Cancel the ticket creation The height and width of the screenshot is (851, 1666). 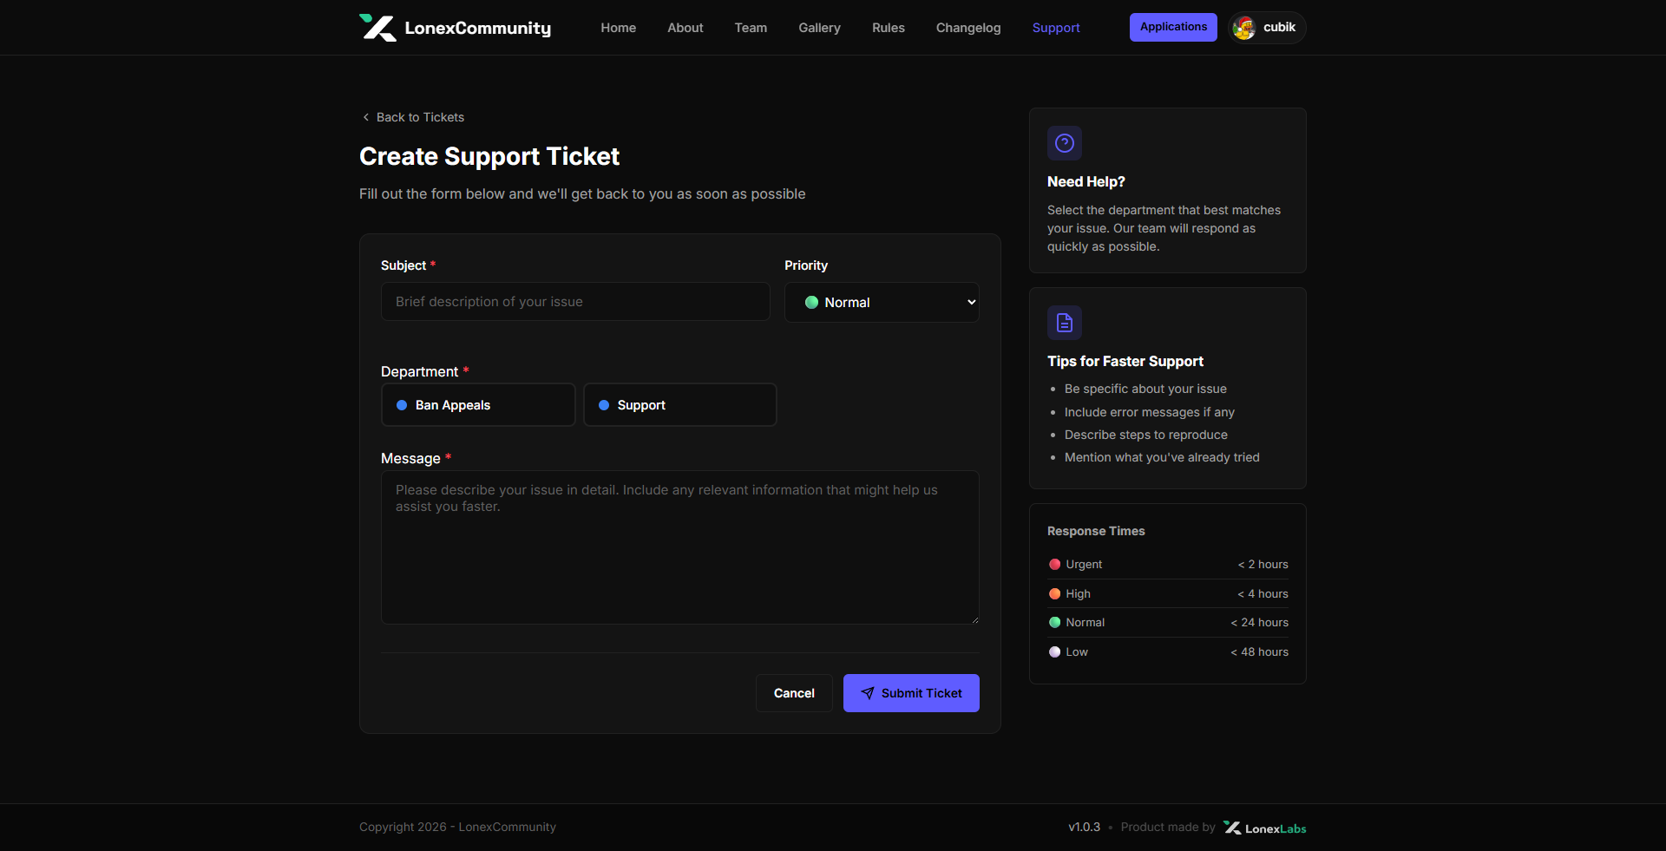794,693
